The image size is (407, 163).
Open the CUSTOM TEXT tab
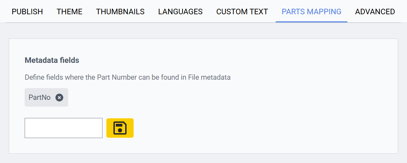pos(242,12)
